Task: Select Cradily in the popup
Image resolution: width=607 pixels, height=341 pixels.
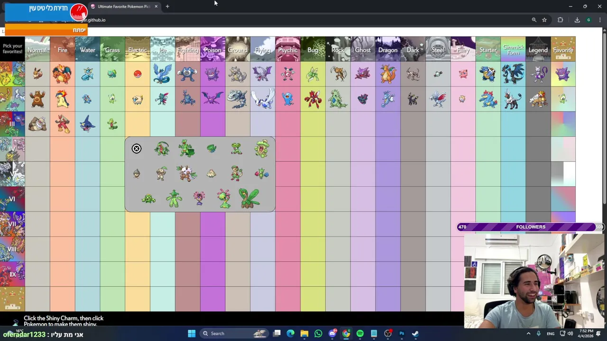Action: pos(224,198)
